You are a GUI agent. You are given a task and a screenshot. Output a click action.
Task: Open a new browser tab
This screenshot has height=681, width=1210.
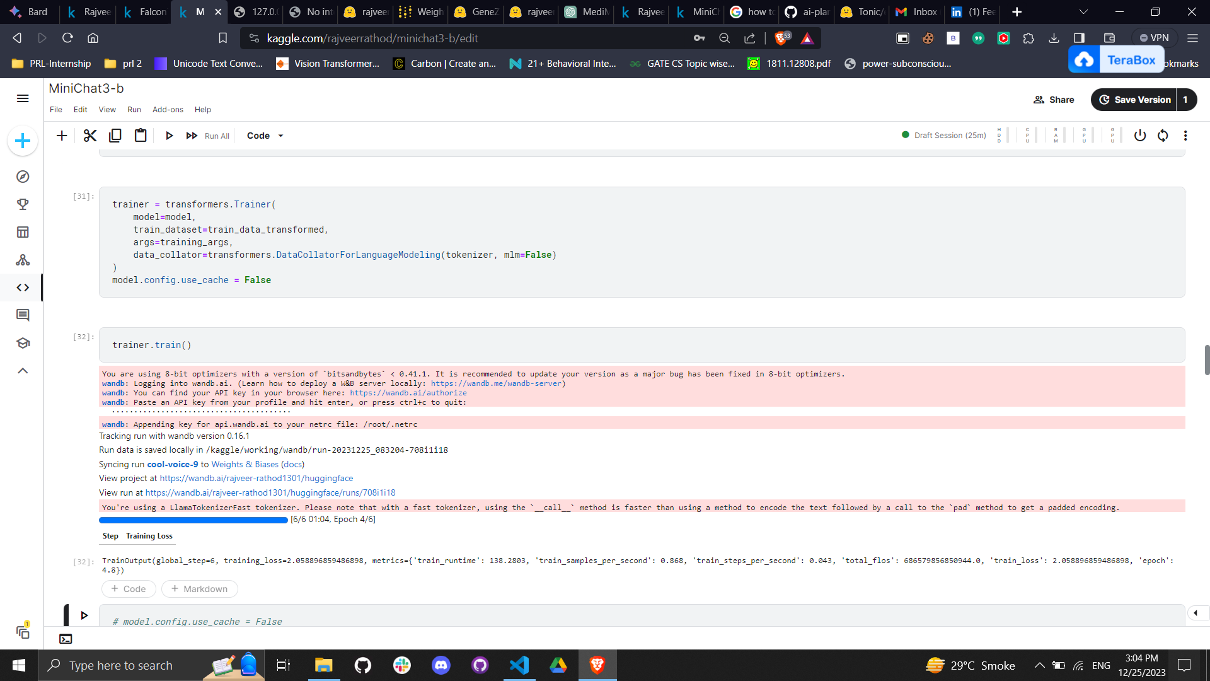(1017, 12)
